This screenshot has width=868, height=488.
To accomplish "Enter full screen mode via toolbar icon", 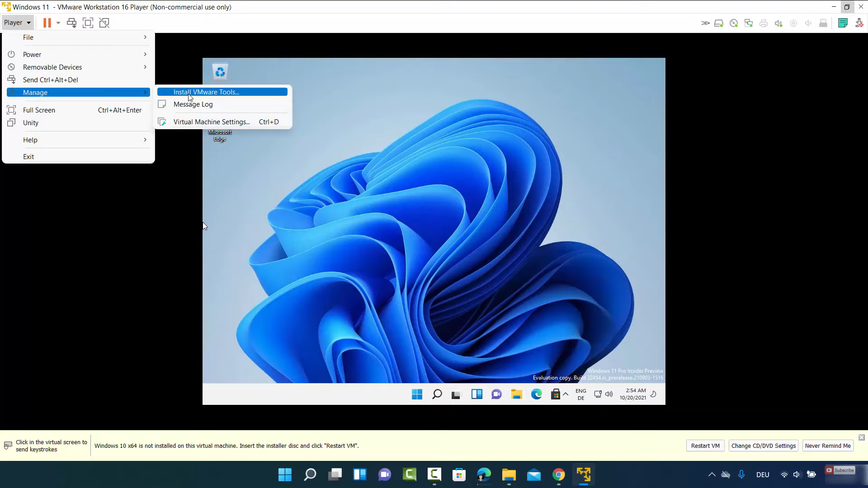I will pyautogui.click(x=88, y=23).
